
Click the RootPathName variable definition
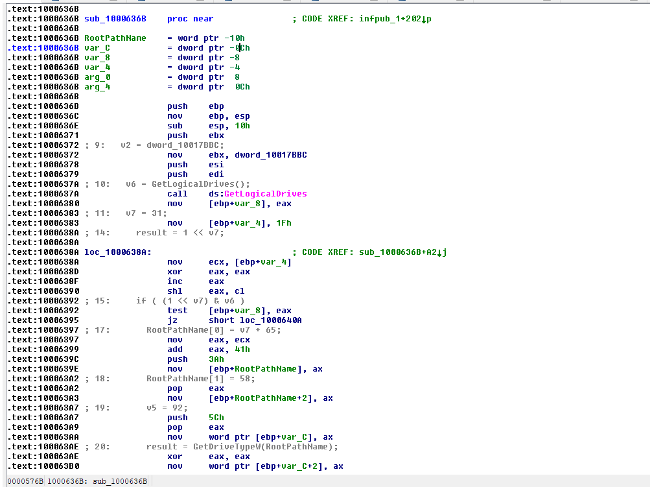click(115, 38)
